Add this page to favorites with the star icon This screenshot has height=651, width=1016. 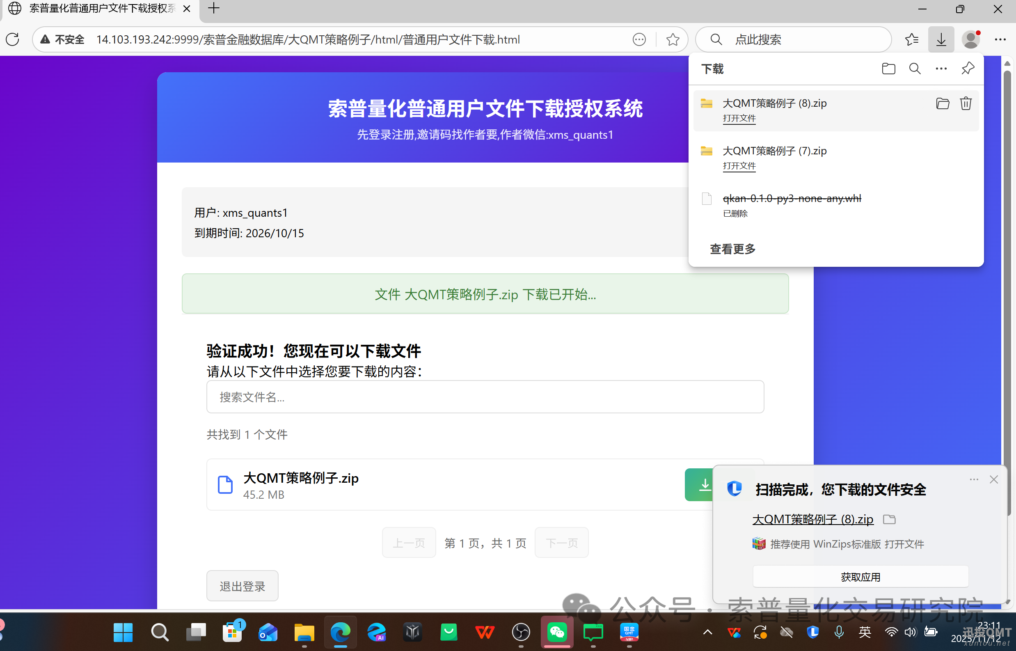(673, 39)
